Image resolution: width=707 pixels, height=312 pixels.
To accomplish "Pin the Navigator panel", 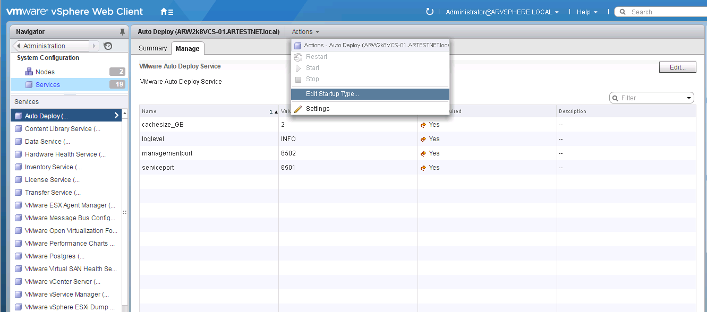I will (122, 31).
